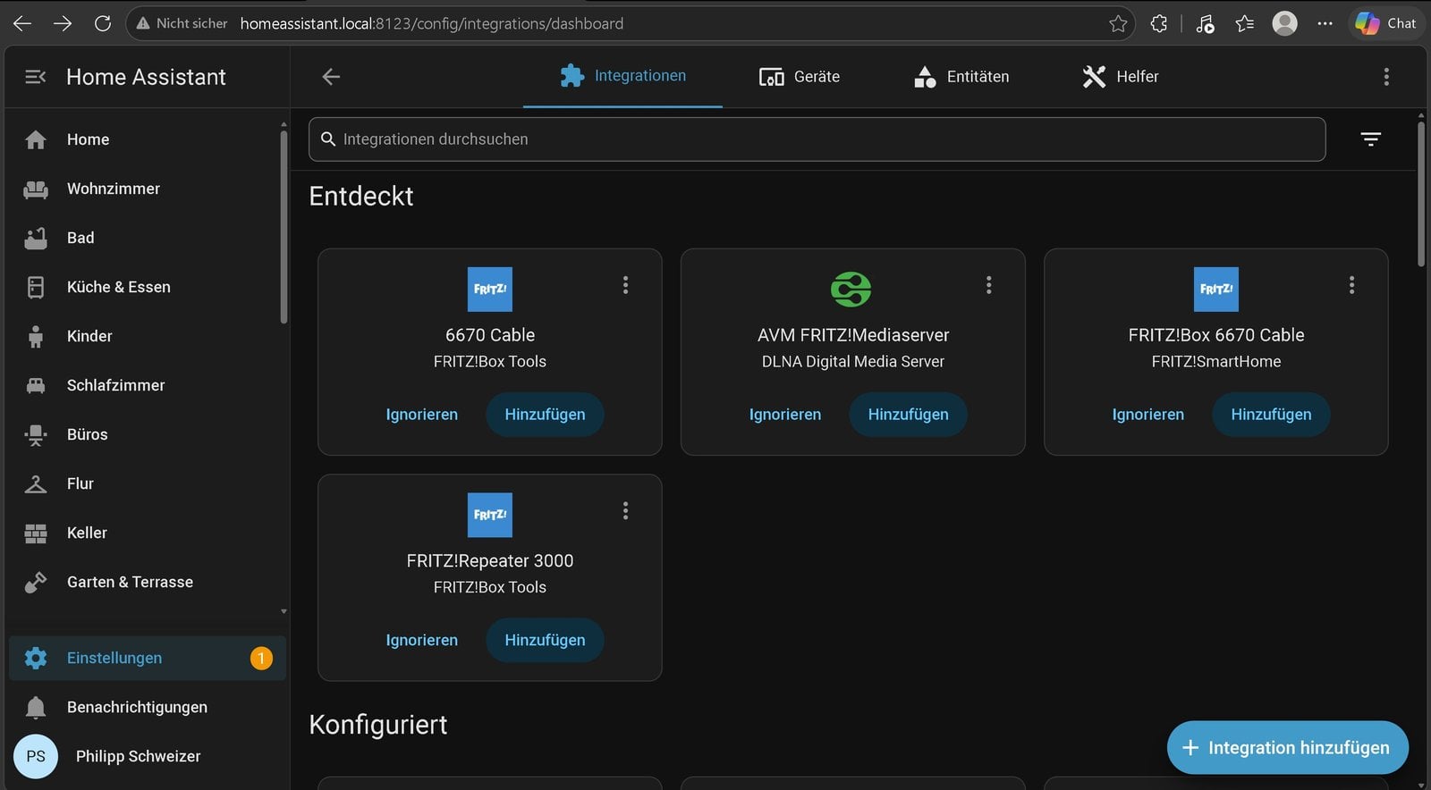
Task: Switch to the Helfer tab
Action: tap(1120, 77)
